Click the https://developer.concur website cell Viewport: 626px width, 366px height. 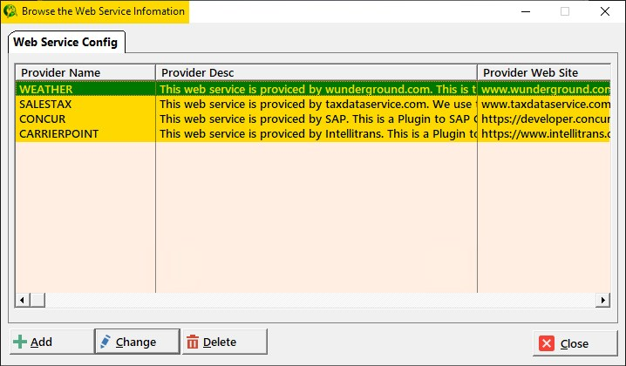[544, 119]
